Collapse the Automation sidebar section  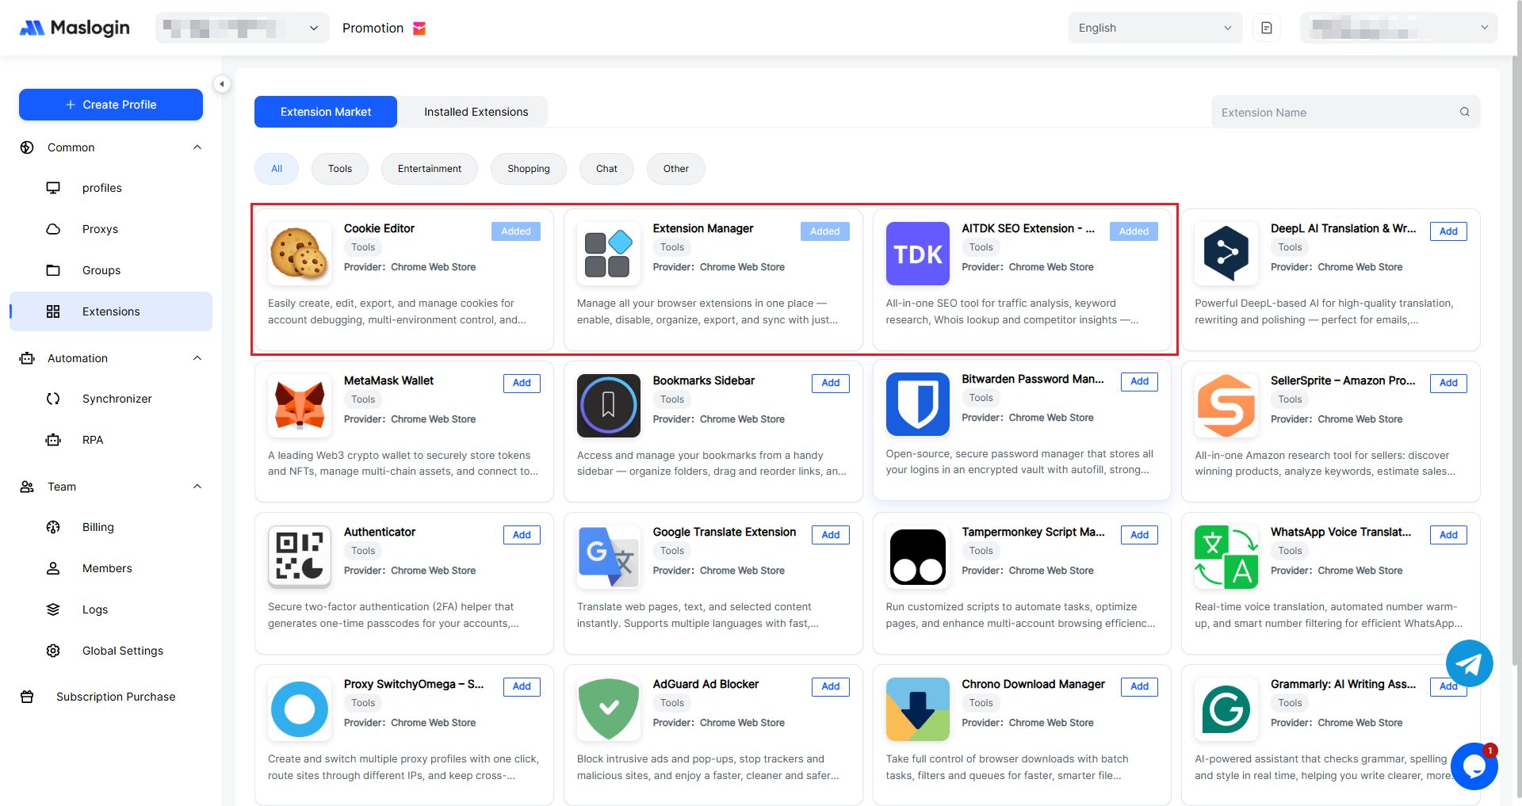[197, 358]
